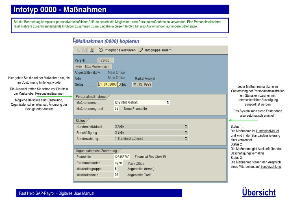Click the Infogruppe ausführen button
This screenshot has height=200, width=289.
click(x=118, y=50)
